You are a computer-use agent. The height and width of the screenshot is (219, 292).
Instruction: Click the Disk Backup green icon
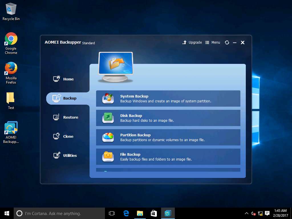[x=108, y=118]
